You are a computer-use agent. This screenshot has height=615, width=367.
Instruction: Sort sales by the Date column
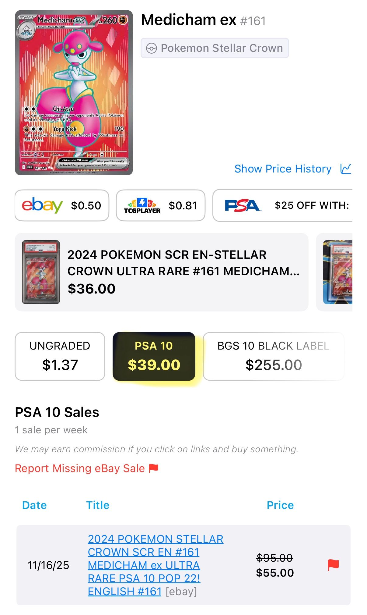click(x=34, y=505)
